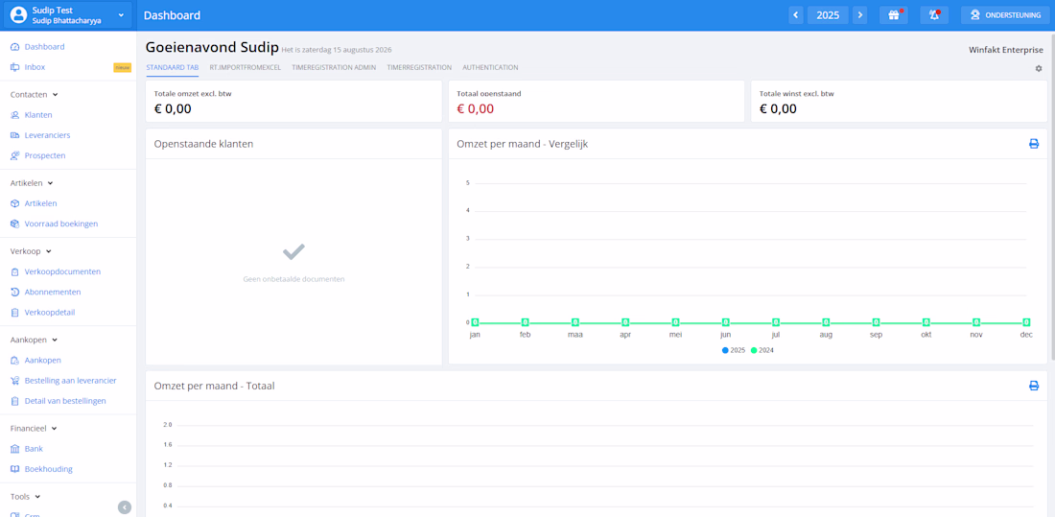Go to previous year arrow
Viewport: 1055px width, 517px height.
pos(796,14)
